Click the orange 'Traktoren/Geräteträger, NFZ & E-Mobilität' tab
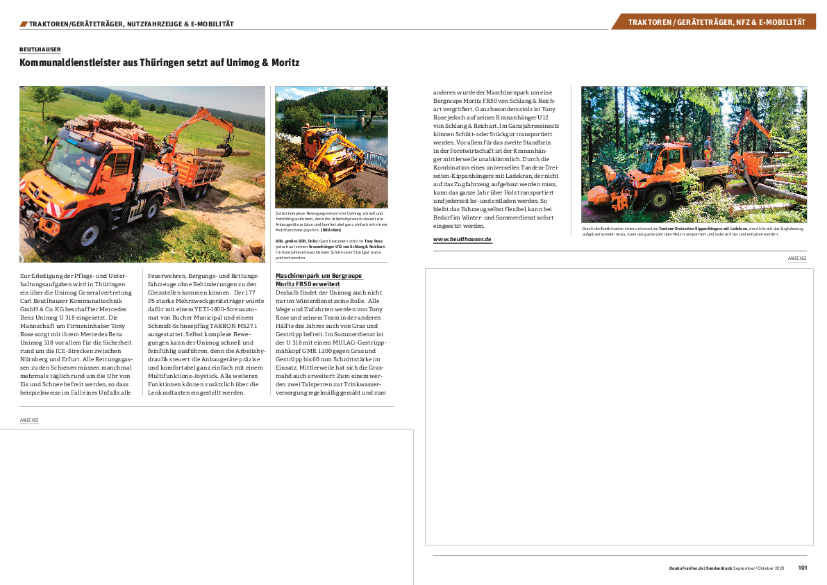The height and width of the screenshot is (585, 827). click(717, 22)
